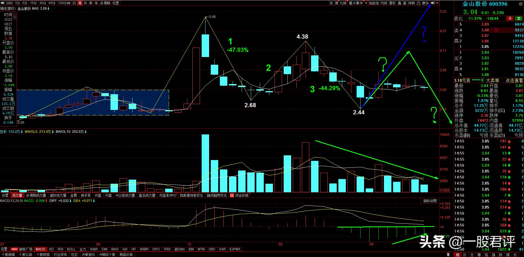524x257 pixels.
Task: Switch to 分时 intraday chart
Action: click(9, 3)
